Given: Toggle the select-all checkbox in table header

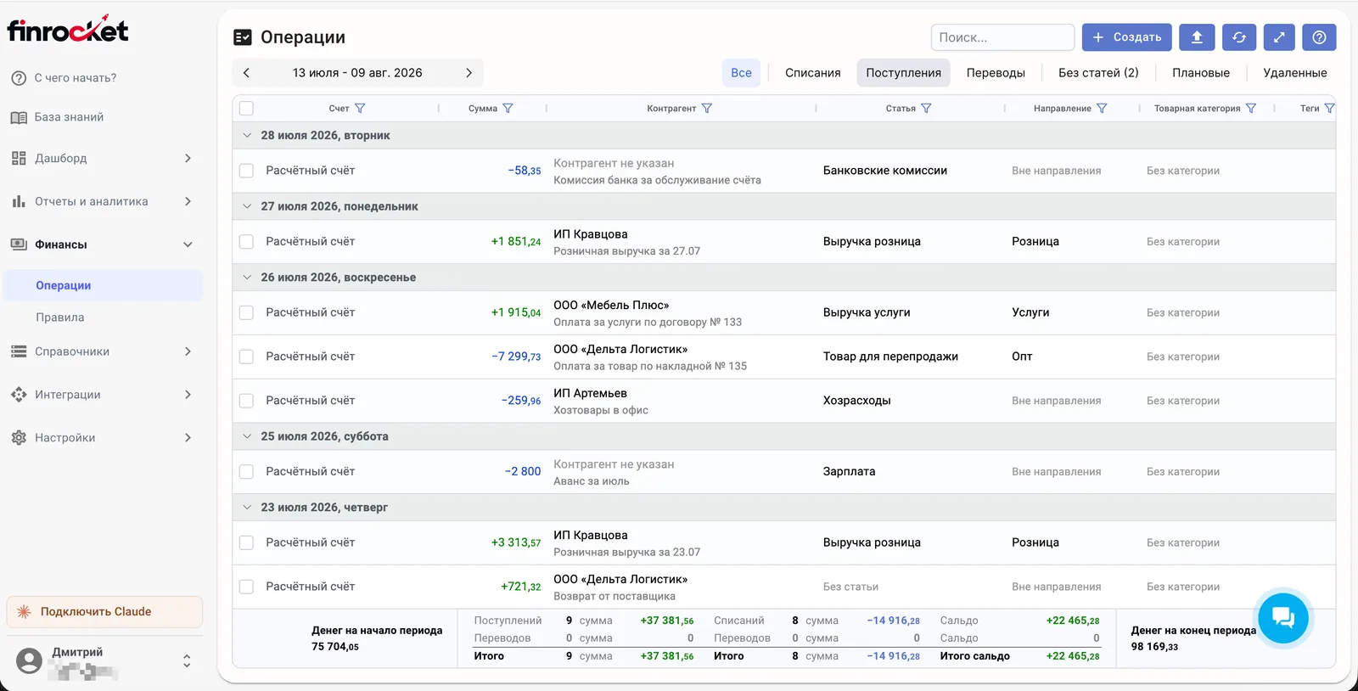Looking at the screenshot, I should click(x=246, y=109).
